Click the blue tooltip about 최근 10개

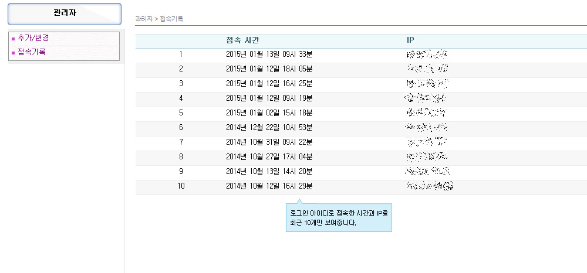(339, 217)
